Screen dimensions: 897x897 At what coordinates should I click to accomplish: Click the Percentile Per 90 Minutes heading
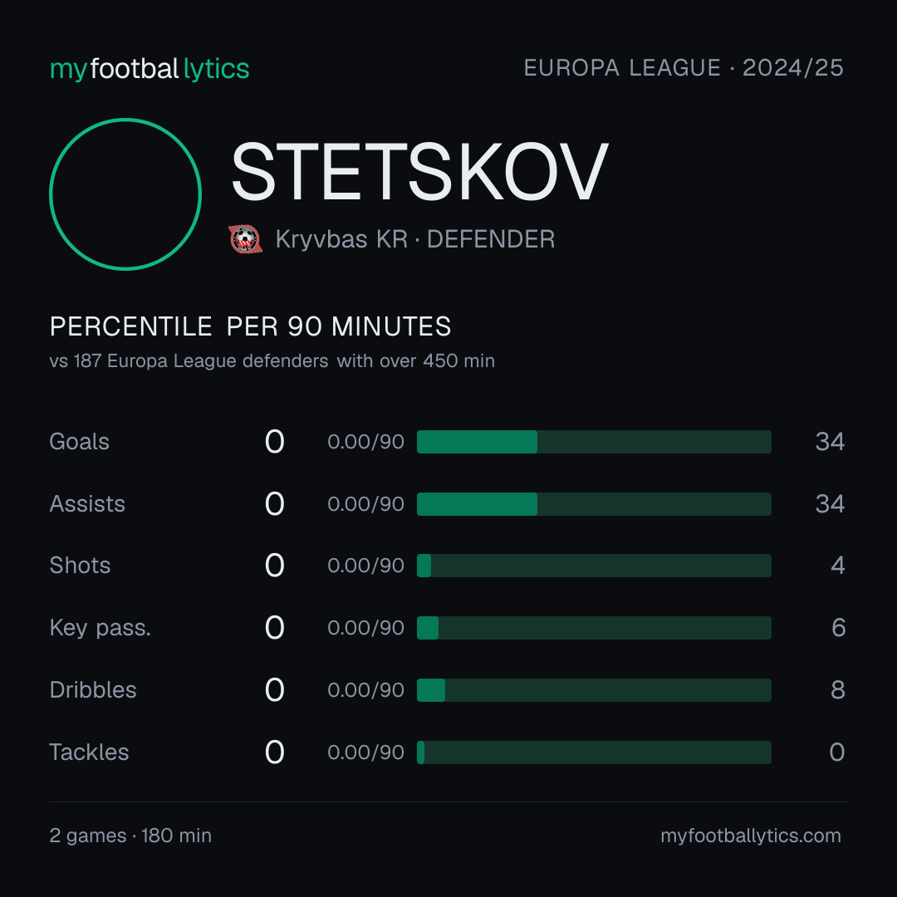click(251, 326)
